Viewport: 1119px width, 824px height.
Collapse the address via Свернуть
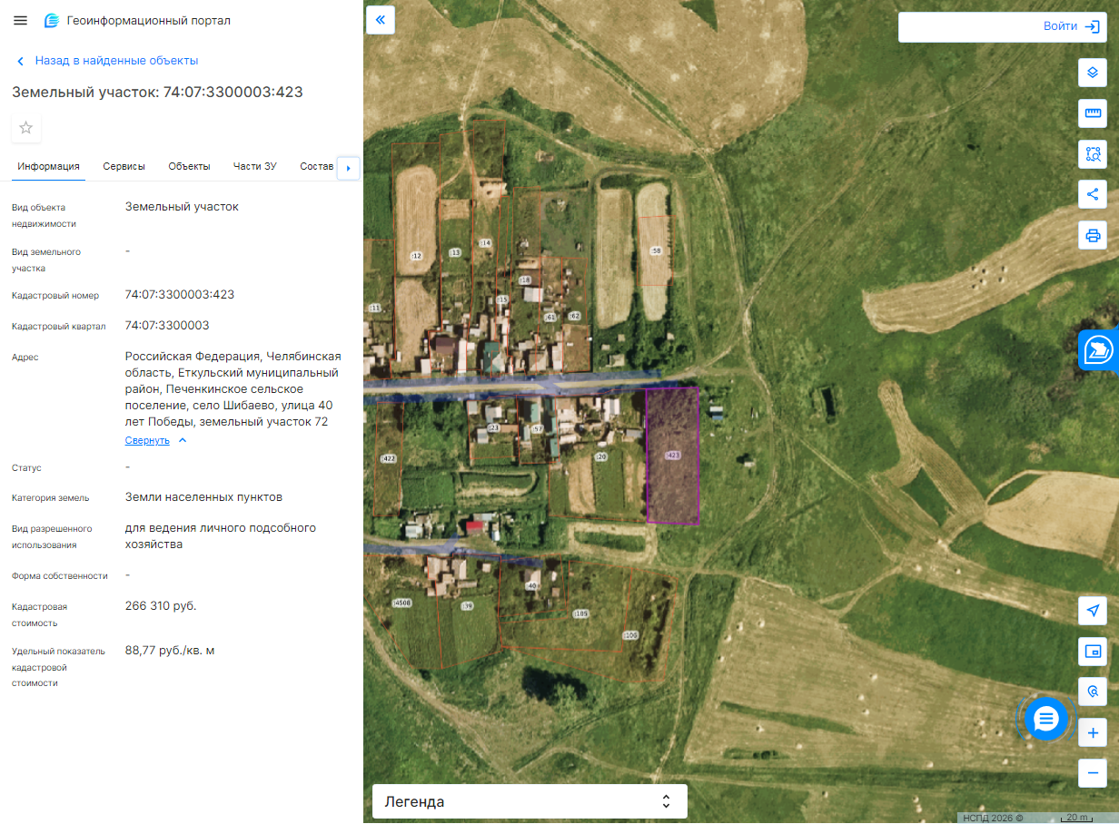coord(147,440)
